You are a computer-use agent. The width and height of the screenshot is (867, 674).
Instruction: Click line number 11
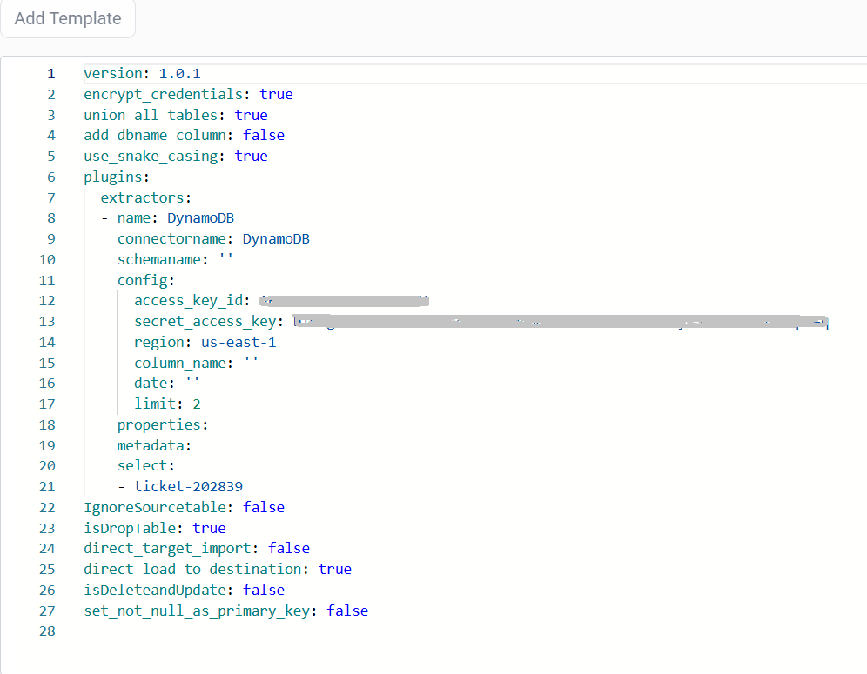coord(47,280)
